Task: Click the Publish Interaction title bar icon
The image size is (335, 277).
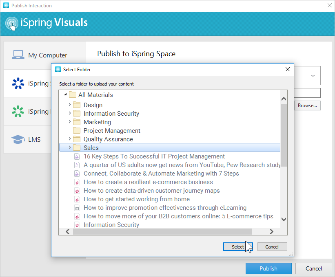Action: click(6, 5)
